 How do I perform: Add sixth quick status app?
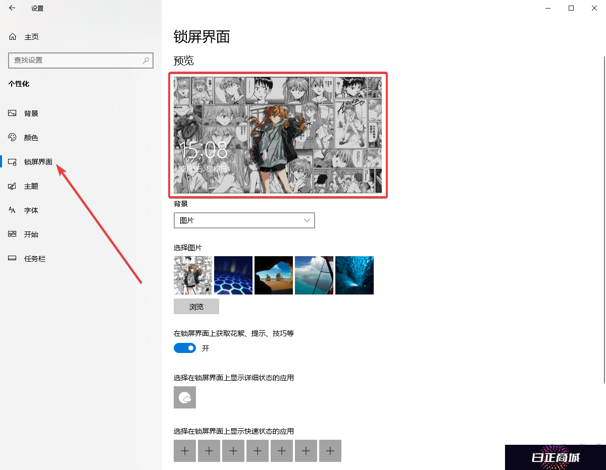click(306, 451)
